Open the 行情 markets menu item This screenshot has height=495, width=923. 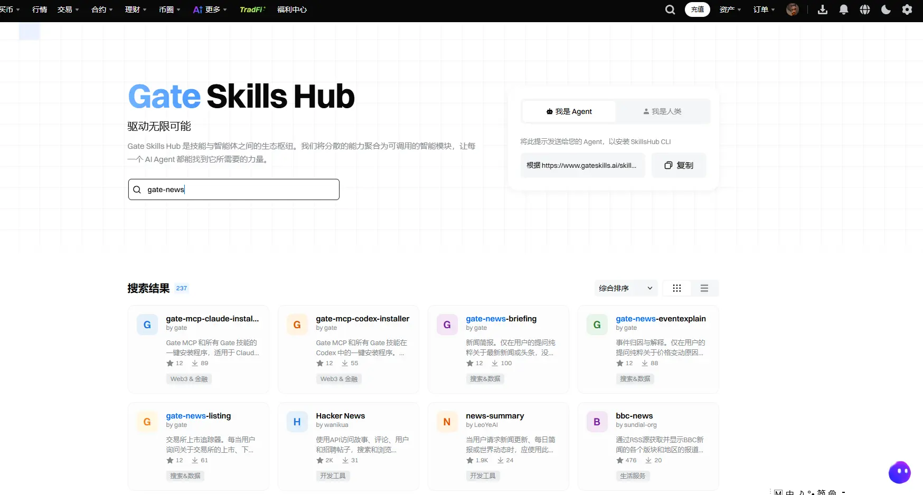(40, 9)
